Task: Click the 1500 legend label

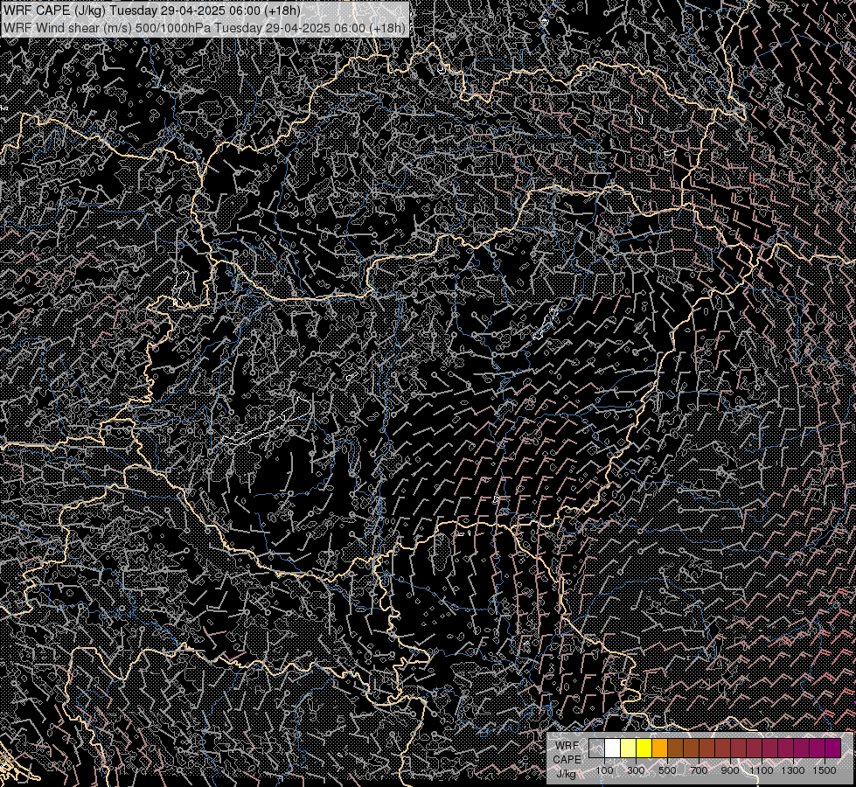Action: [x=825, y=770]
